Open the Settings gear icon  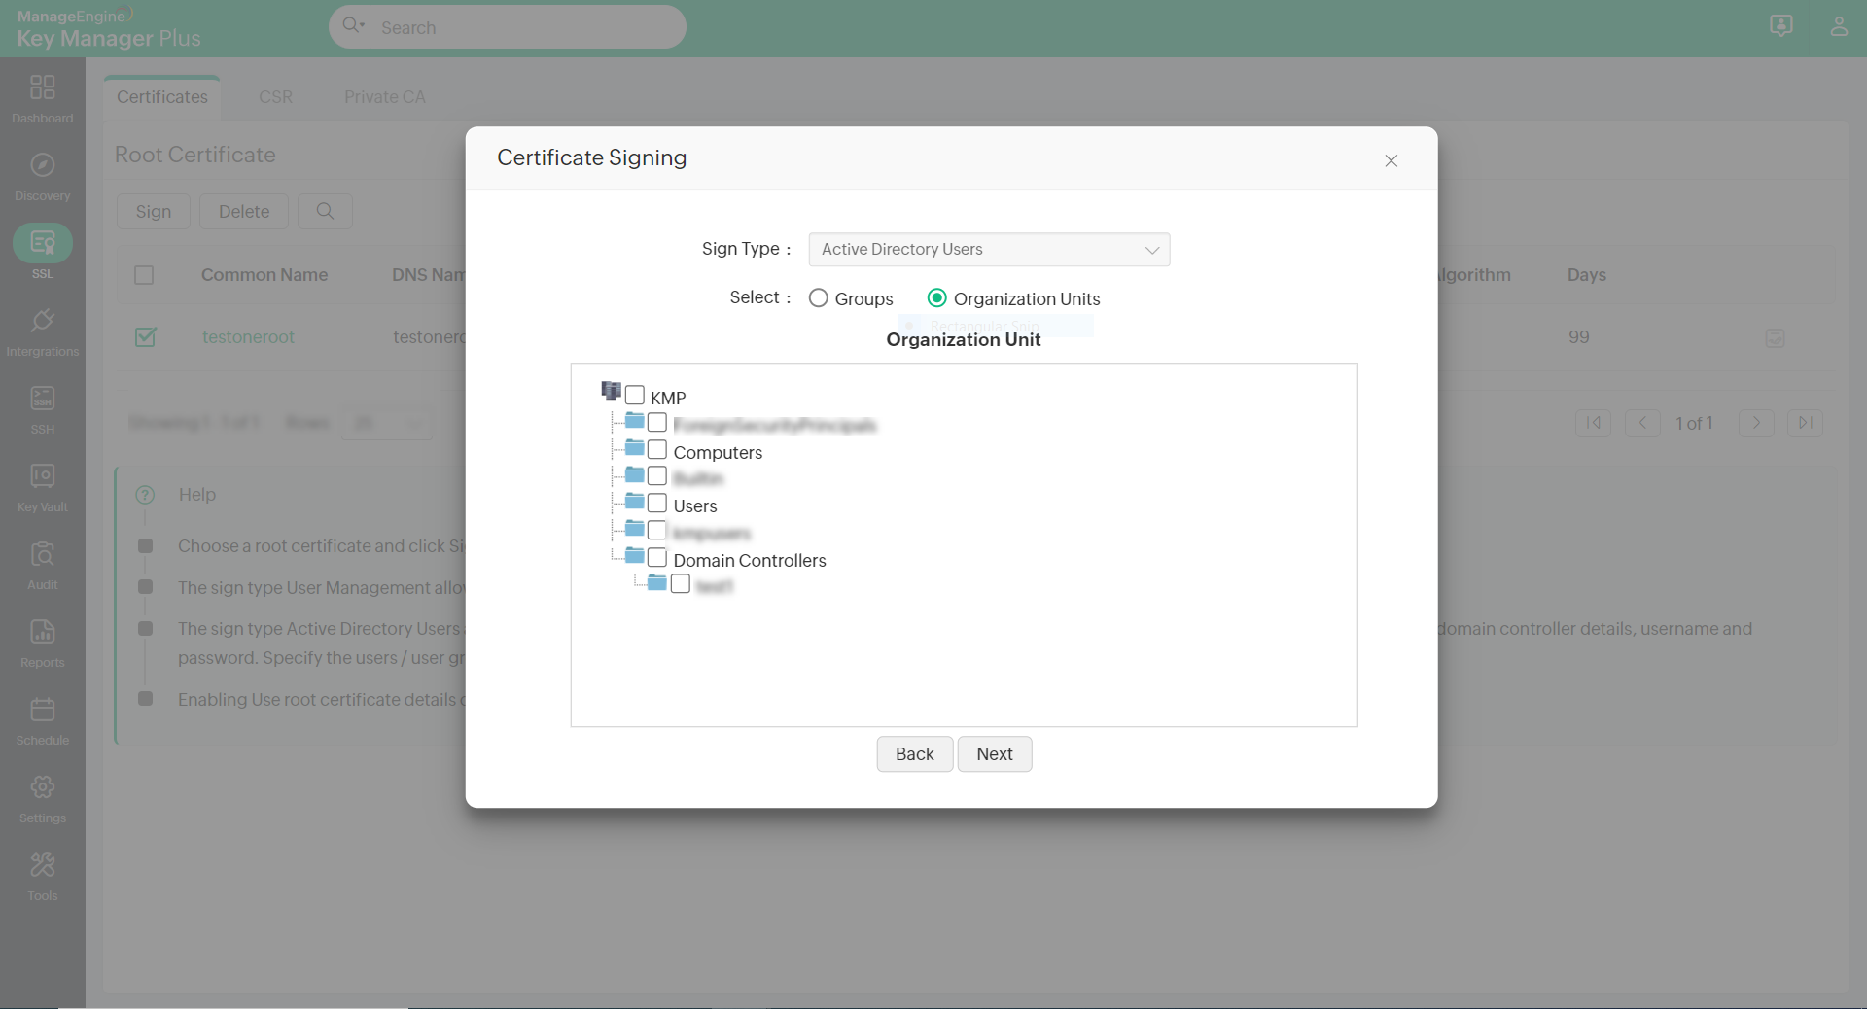pyautogui.click(x=43, y=787)
